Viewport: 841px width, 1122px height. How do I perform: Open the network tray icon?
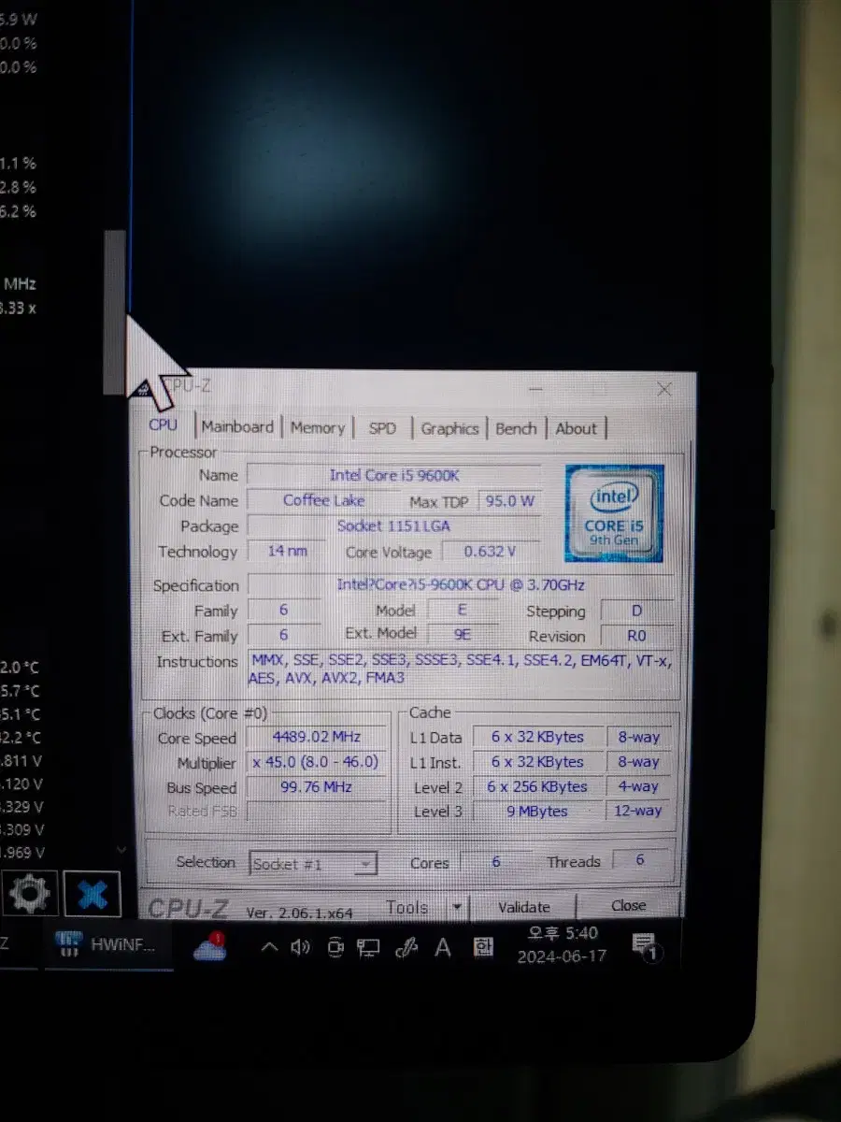[x=369, y=948]
